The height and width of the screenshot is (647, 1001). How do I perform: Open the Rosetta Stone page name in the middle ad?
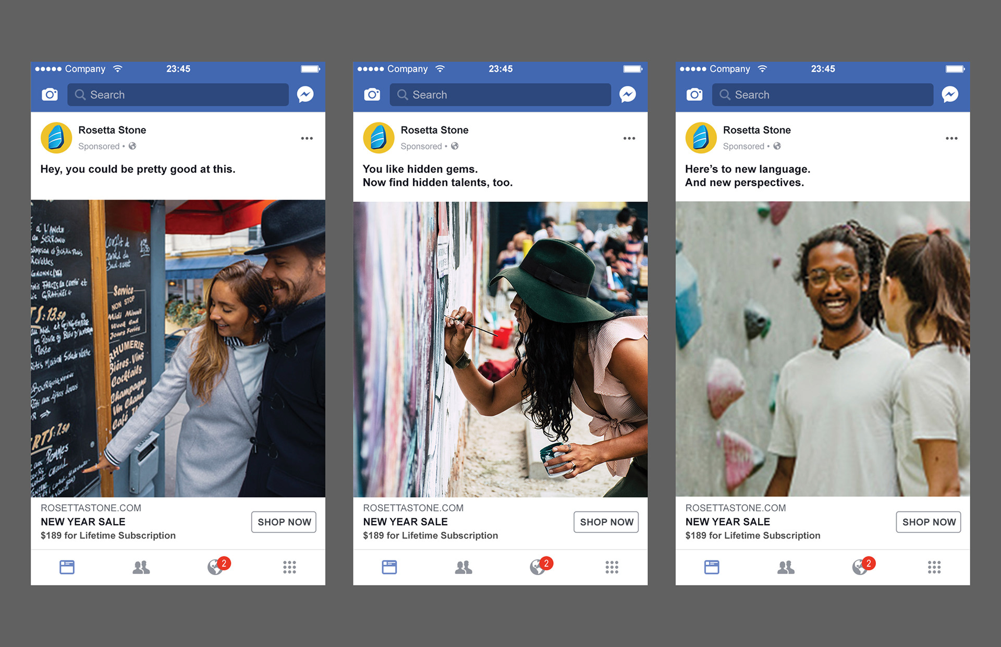pyautogui.click(x=434, y=130)
